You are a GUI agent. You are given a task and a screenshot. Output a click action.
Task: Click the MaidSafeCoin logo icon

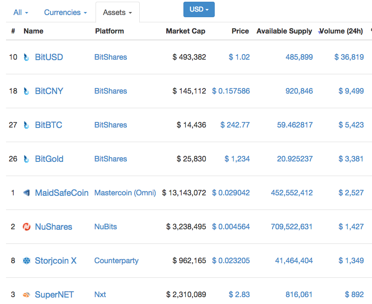(26, 193)
